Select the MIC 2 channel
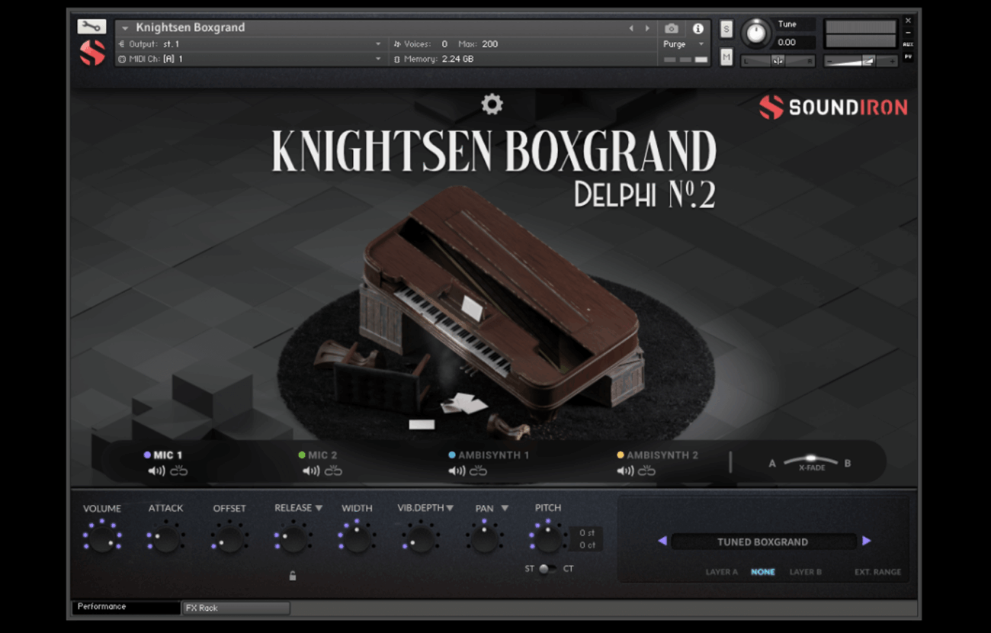This screenshot has width=991, height=633. [318, 455]
